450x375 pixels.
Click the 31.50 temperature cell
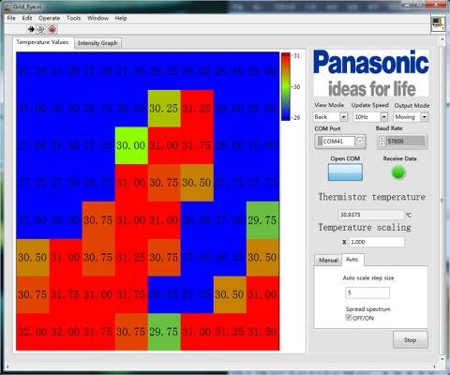tap(262, 332)
